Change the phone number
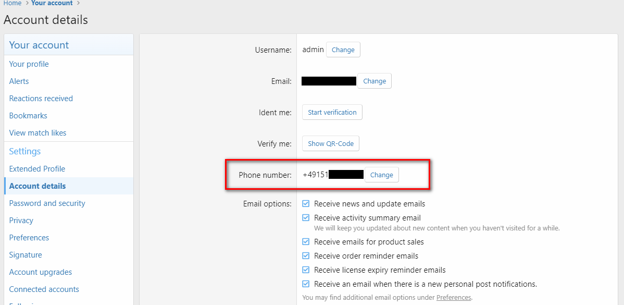624x305 pixels. [x=381, y=175]
